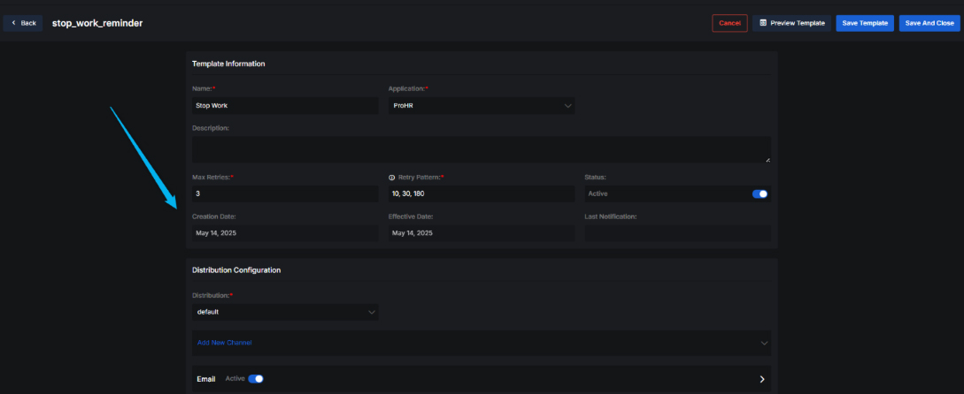Click the Back button
This screenshot has height=394, width=964.
click(x=23, y=23)
